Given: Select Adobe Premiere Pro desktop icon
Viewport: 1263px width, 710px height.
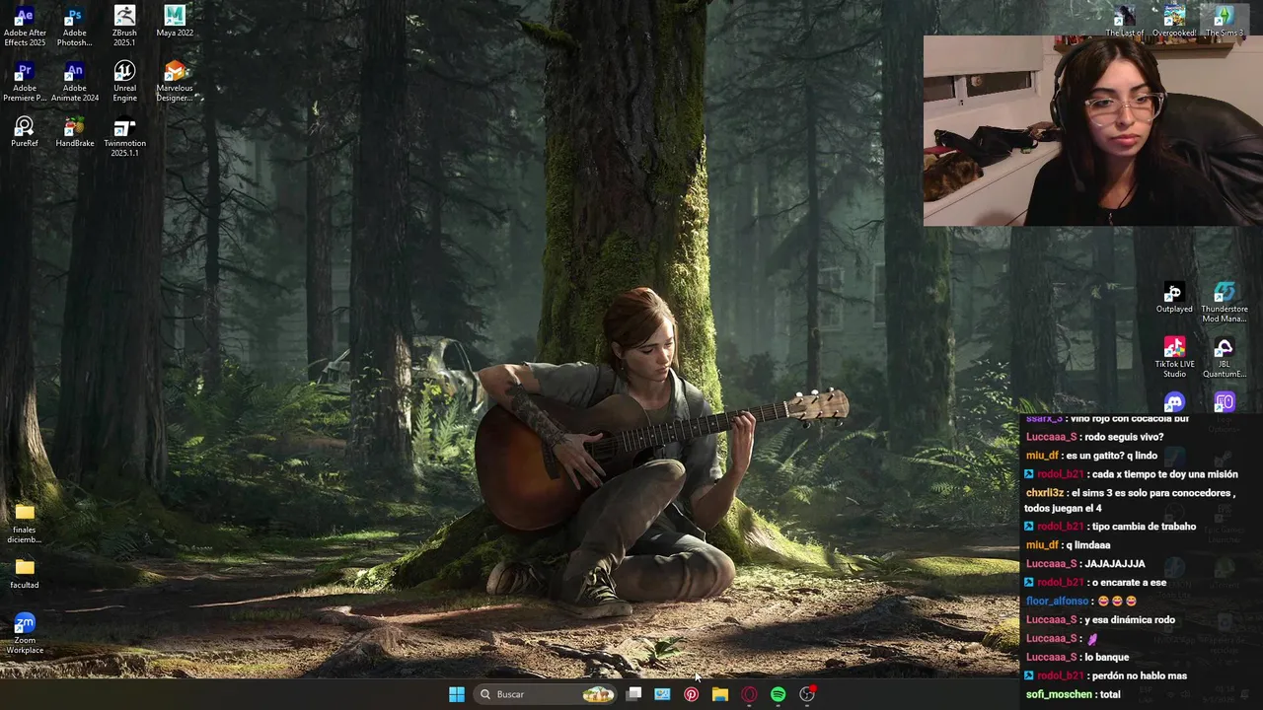Looking at the screenshot, I should coord(25,82).
